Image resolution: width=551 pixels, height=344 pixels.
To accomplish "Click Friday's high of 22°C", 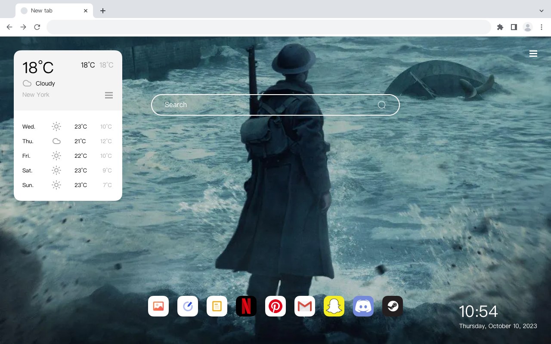I will 80,156.
